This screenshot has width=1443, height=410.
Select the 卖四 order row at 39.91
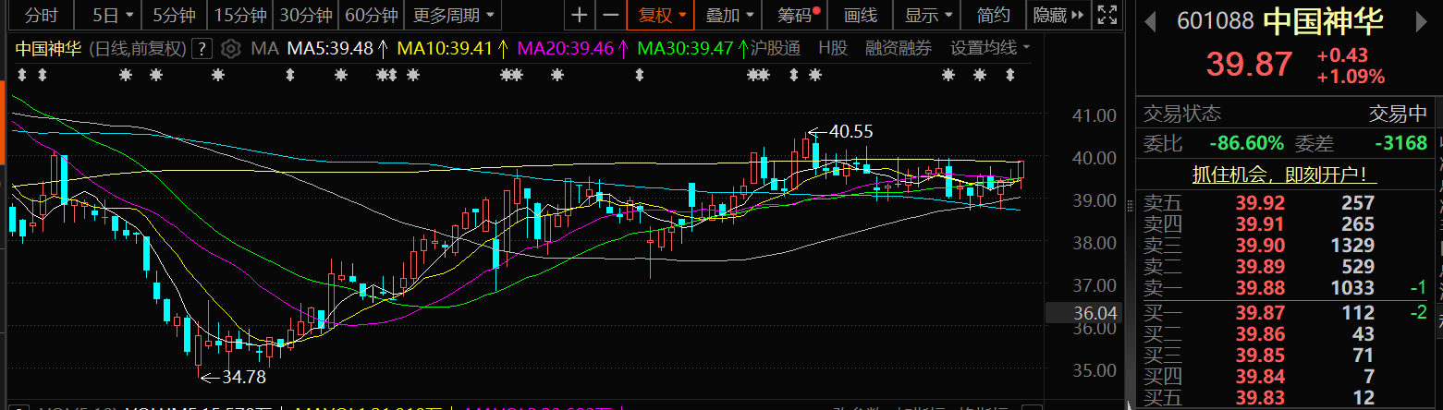(x=1285, y=223)
